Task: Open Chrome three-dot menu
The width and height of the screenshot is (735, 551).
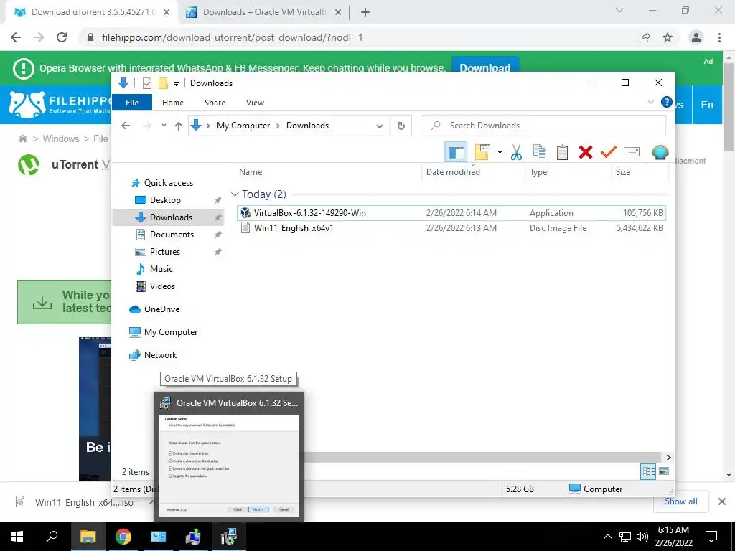Action: point(719,37)
